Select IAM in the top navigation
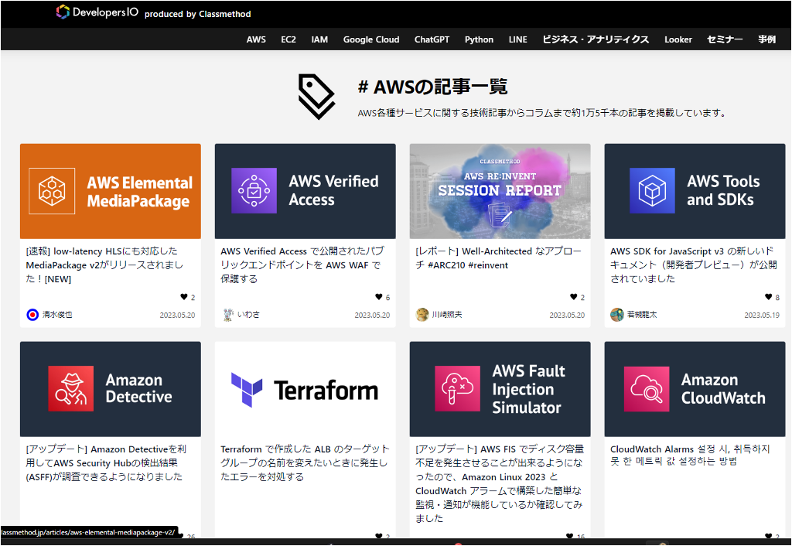Screen dimensions: 792x546 pos(319,39)
